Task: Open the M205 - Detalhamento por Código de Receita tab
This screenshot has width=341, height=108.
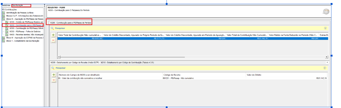Action: (74, 63)
